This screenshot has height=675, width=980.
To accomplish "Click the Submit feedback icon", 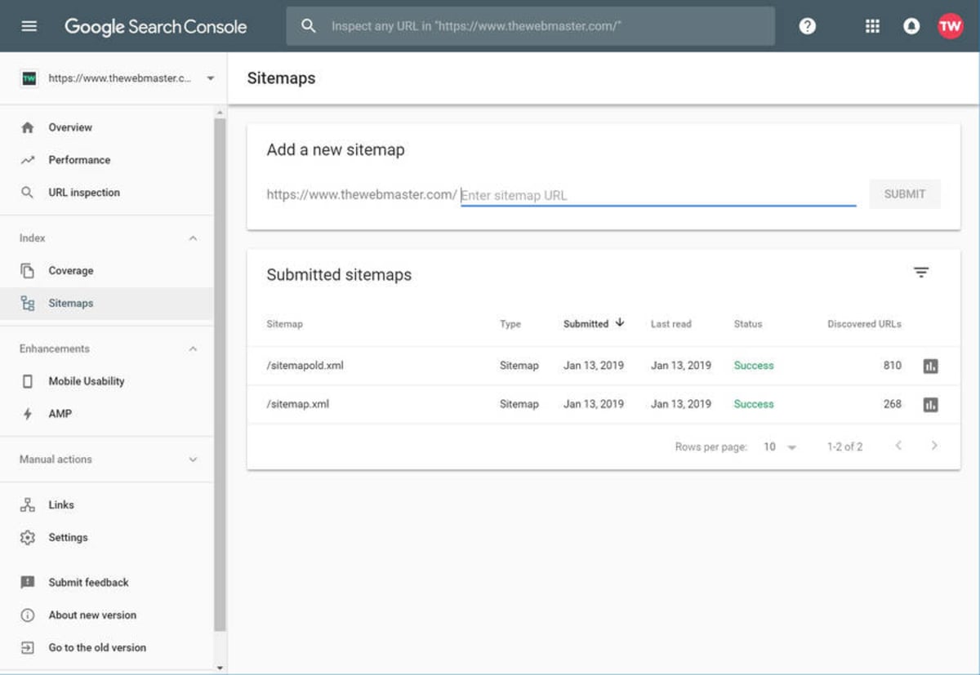I will [28, 583].
